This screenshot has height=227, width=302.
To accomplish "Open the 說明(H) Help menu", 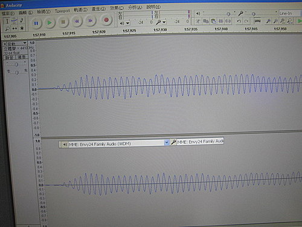I will point(153,7).
